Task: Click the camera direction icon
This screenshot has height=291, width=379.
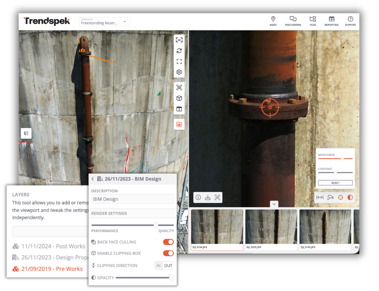Action: [330, 197]
